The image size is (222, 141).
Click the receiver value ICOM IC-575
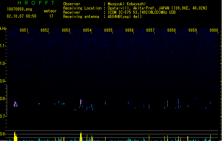coord(142,12)
